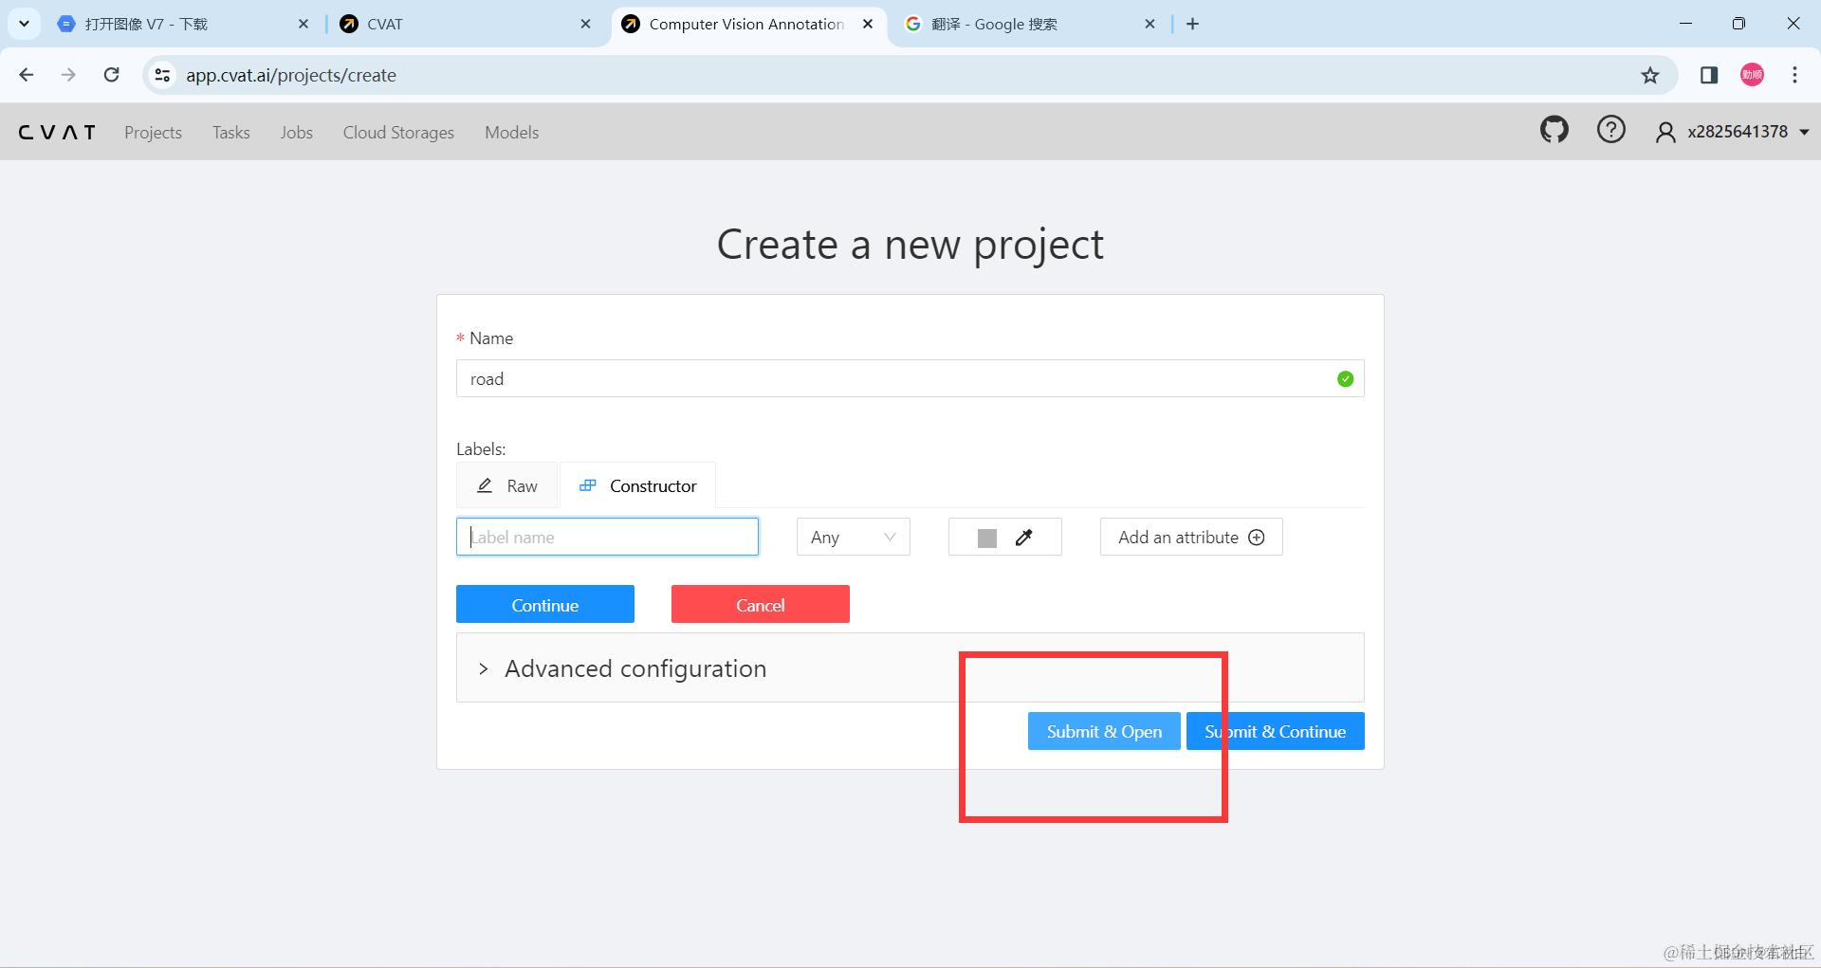1821x968 pixels.
Task: Go forward in browser history
Action: click(68, 75)
